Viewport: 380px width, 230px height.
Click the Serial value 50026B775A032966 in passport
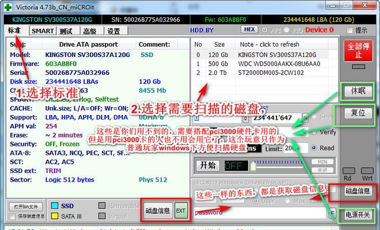77,72
